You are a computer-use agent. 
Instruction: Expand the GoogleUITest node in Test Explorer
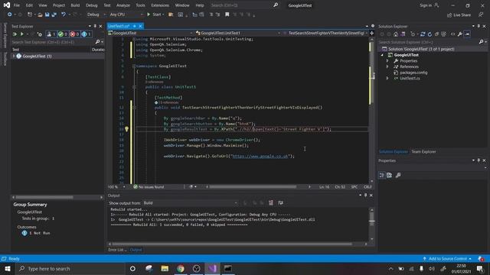(x=14, y=56)
